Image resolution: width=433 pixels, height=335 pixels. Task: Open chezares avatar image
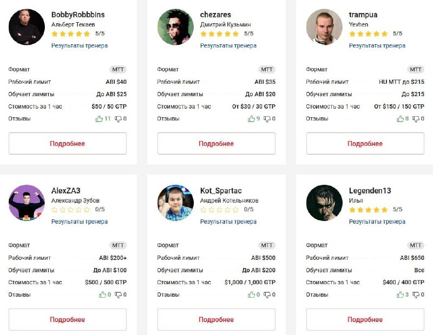(x=176, y=27)
